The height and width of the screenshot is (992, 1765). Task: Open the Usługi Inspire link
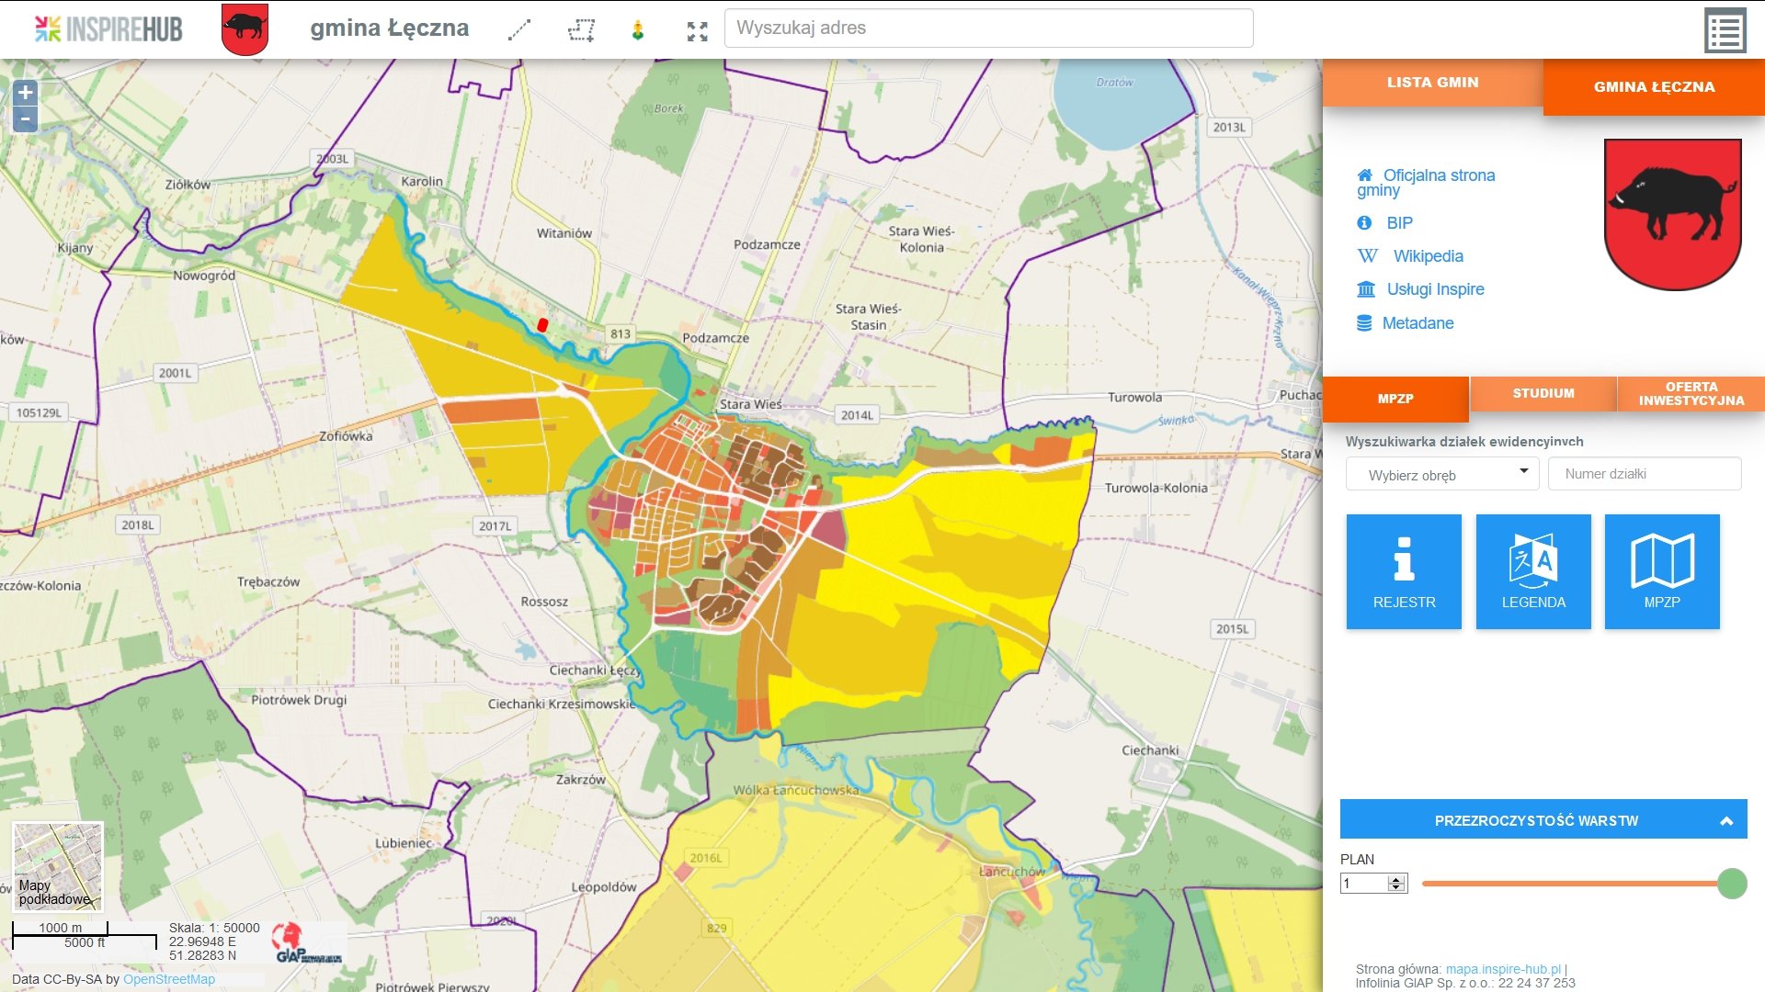(x=1435, y=289)
